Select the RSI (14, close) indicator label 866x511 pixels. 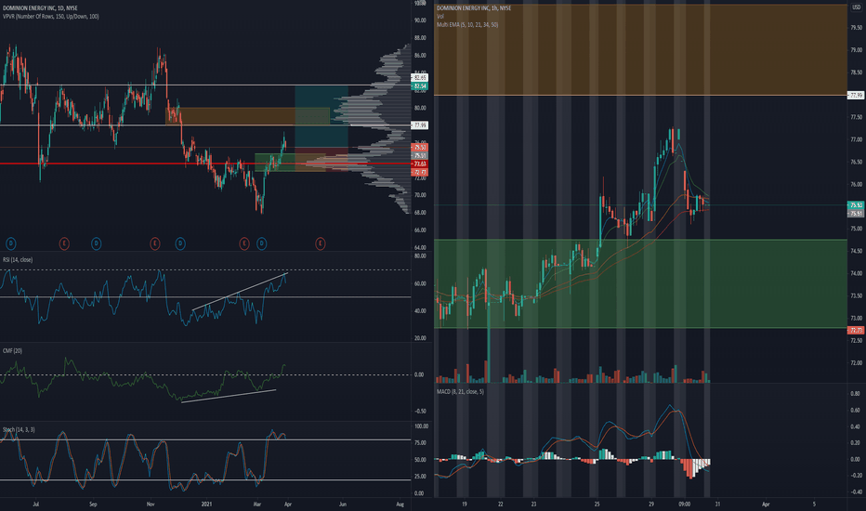18,259
